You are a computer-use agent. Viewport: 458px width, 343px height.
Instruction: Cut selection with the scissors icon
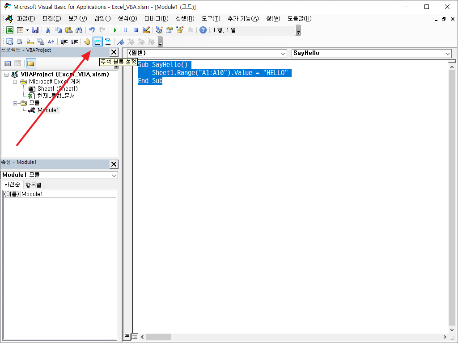click(48, 30)
